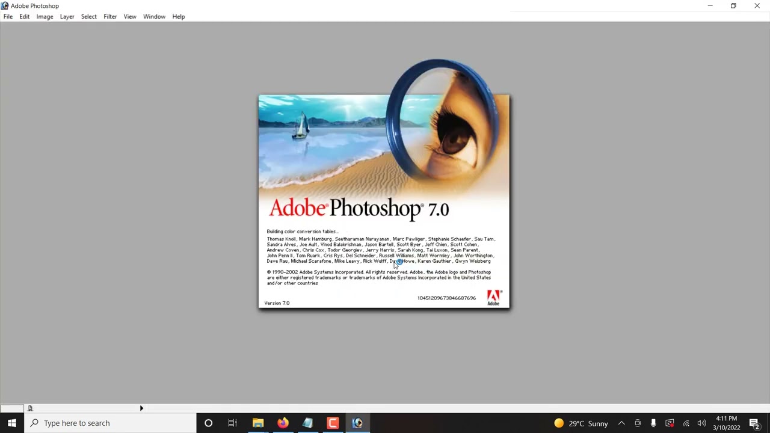Open Cortana from the taskbar

point(208,423)
